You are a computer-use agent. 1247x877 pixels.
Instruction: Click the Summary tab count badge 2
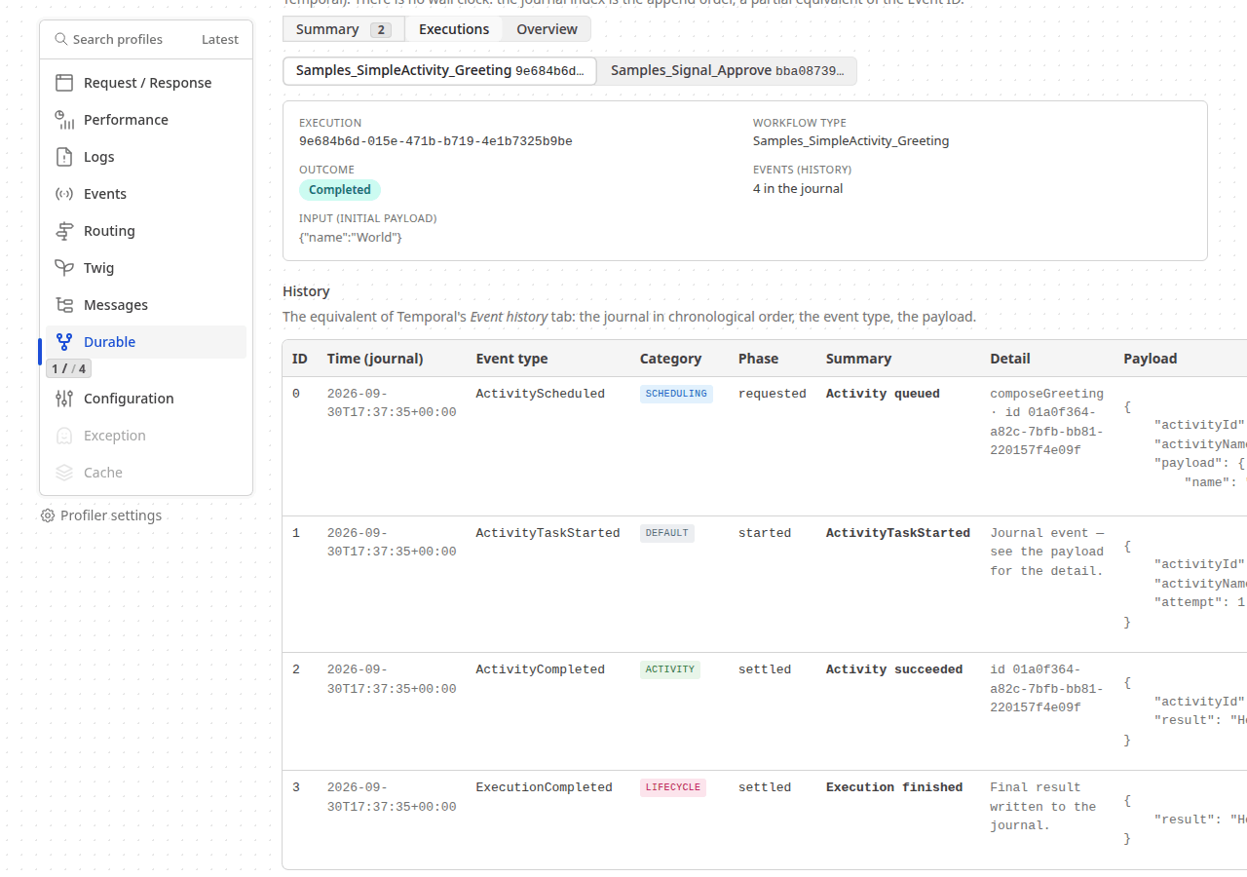click(x=381, y=30)
